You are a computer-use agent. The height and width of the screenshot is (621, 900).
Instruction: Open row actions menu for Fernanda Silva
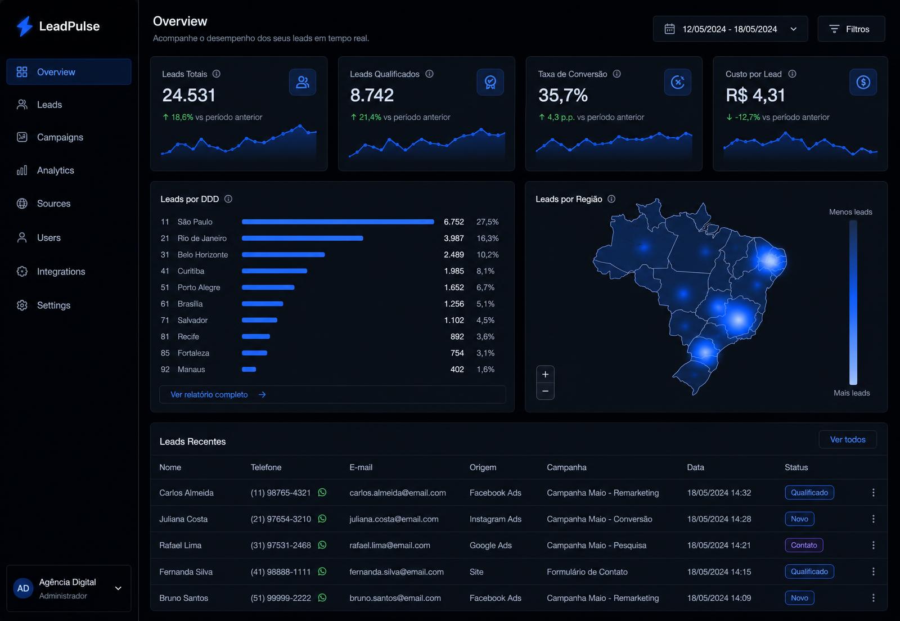point(873,571)
